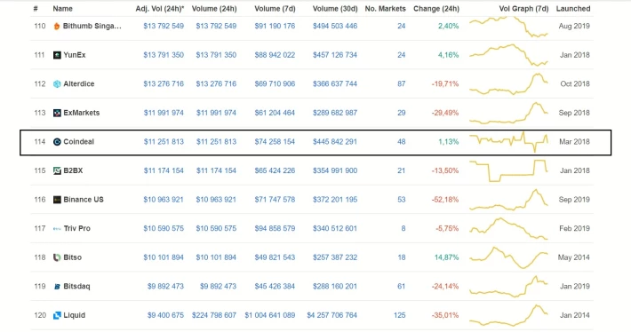This screenshot has width=631, height=332.
Task: Click Binance US market count 53
Action: [x=401, y=200]
